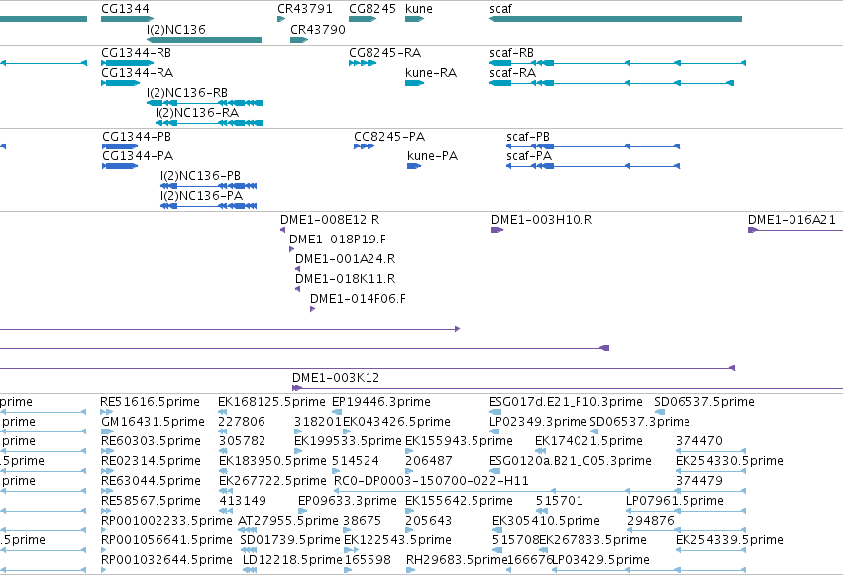The height and width of the screenshot is (575, 843).
Task: Select the CG1344-RA transcript
Action: [x=121, y=83]
